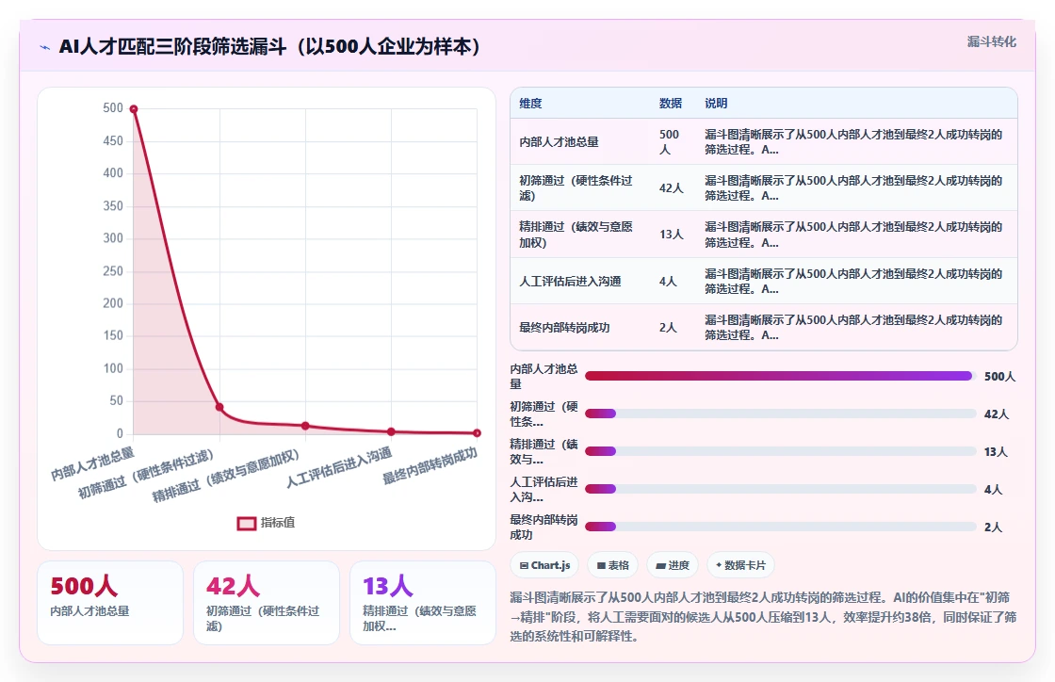The height and width of the screenshot is (682, 1055).
Task: Click the summary paragraph below the tags
Action: pos(763,616)
